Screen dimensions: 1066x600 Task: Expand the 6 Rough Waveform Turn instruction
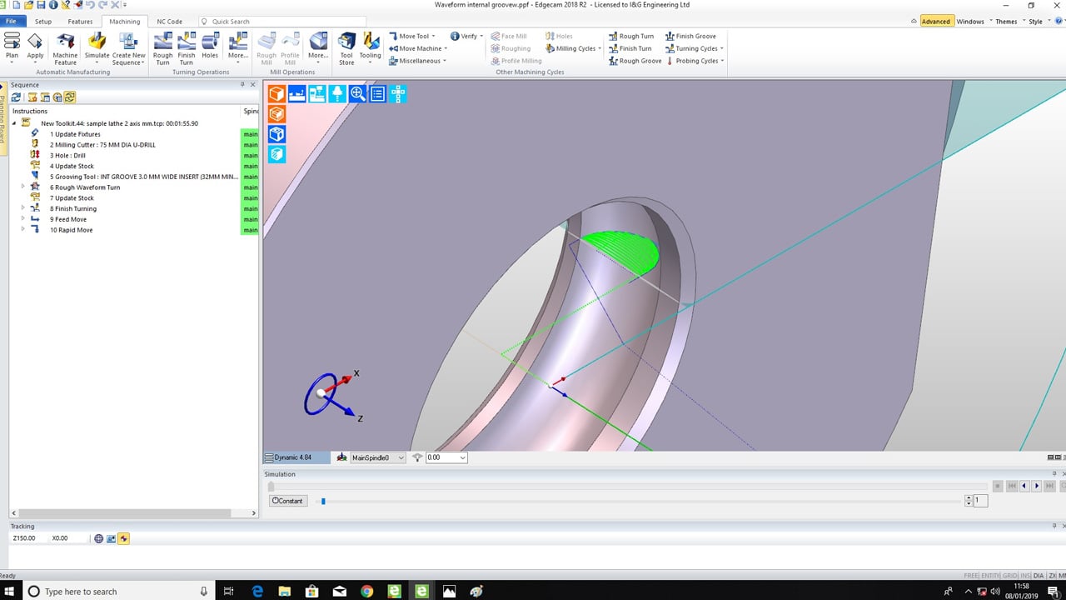[x=23, y=187]
